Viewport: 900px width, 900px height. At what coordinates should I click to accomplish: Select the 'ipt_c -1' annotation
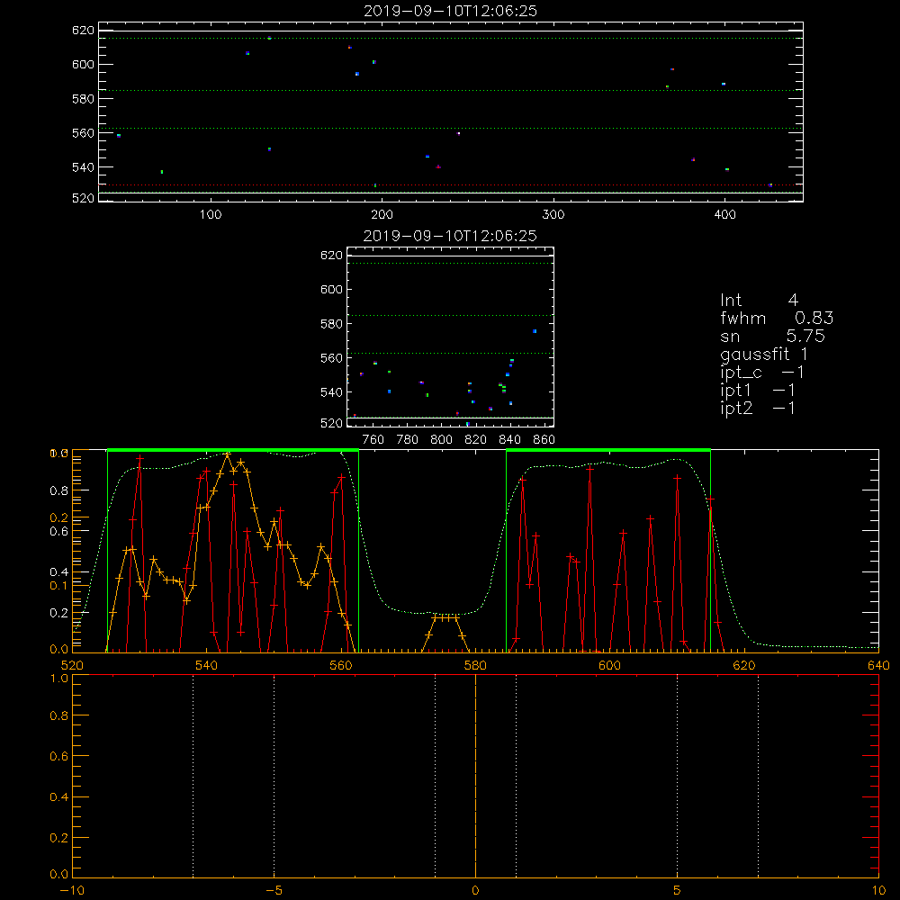(x=762, y=373)
